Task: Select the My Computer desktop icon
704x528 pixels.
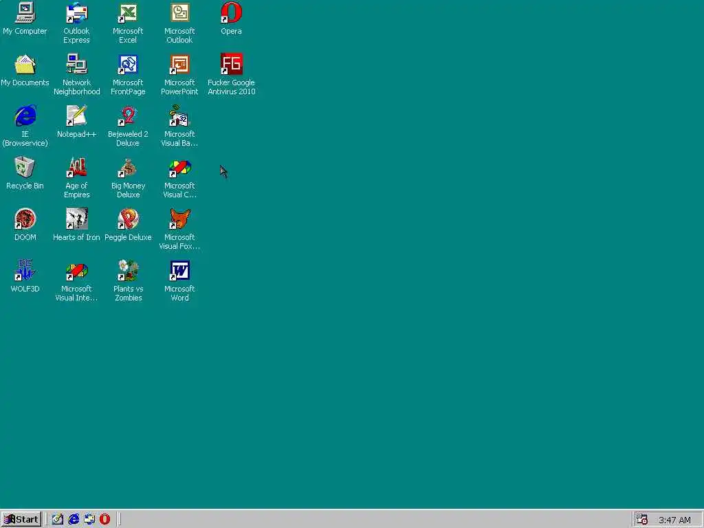Action: 25,19
